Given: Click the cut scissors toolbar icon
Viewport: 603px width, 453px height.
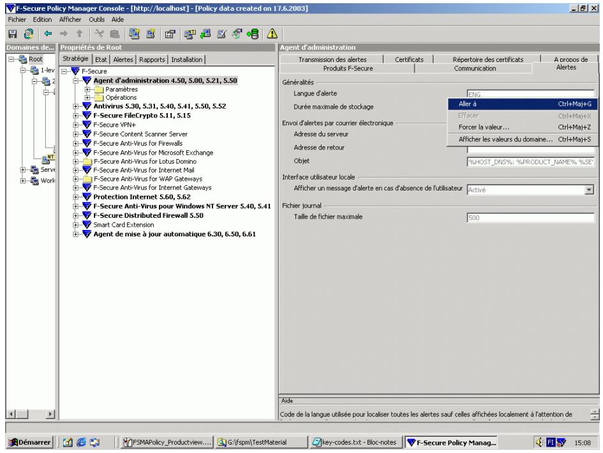Looking at the screenshot, I should [99, 33].
